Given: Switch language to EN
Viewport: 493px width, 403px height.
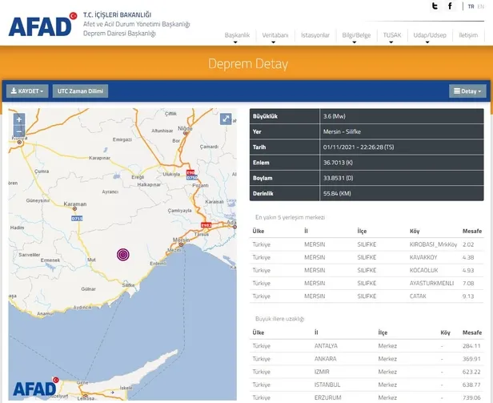Looking at the screenshot, I should [481, 6].
